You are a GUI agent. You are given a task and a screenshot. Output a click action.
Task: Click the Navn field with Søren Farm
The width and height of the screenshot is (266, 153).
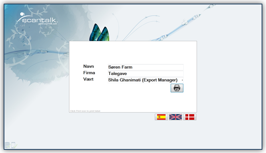(146, 67)
